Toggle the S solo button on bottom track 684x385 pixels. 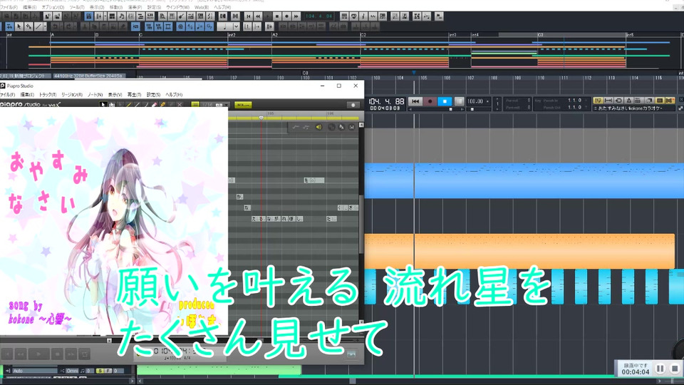[x=100, y=371]
